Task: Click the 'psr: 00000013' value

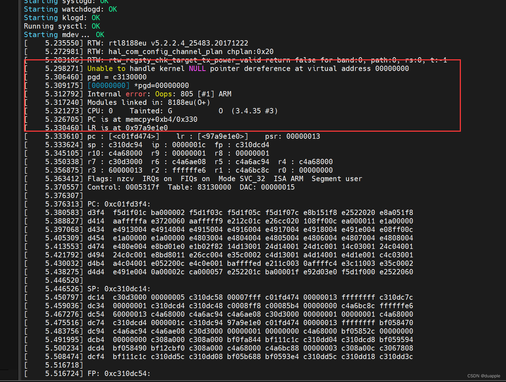Action: click(293, 136)
